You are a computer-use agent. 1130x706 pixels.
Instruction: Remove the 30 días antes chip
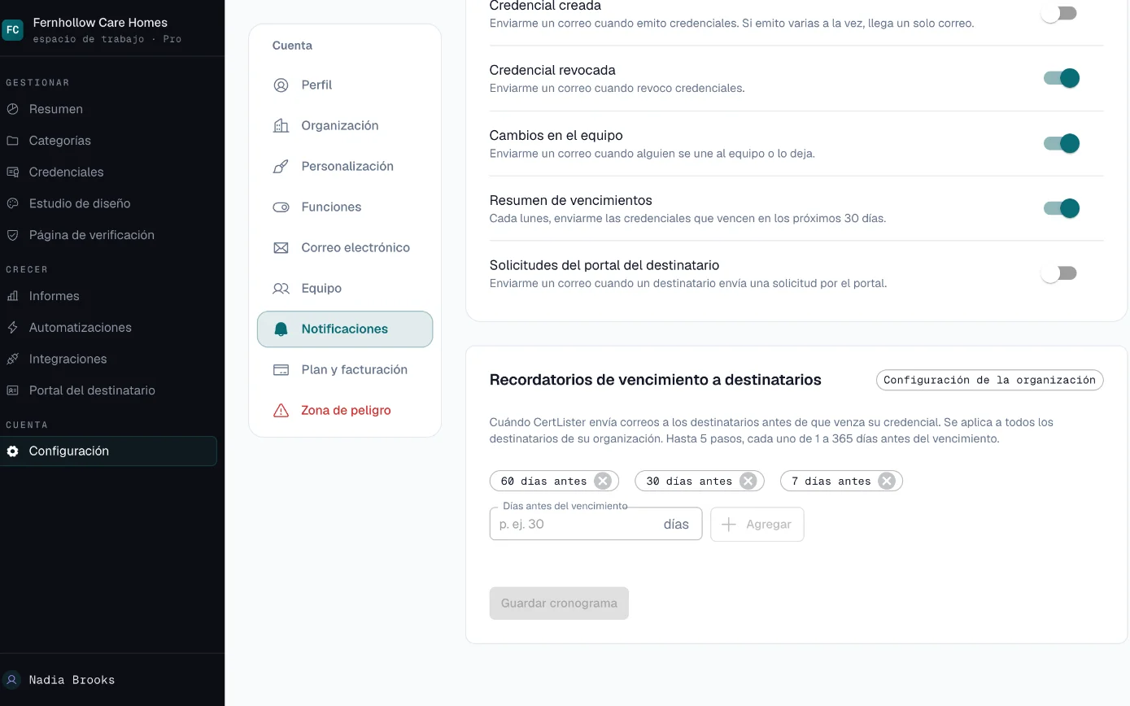tap(748, 481)
